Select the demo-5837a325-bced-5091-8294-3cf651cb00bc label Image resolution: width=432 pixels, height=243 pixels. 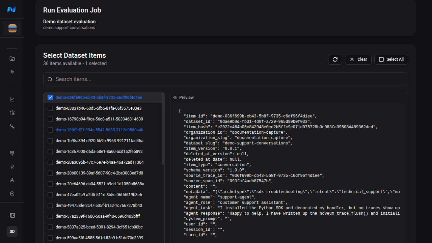pos(99,227)
